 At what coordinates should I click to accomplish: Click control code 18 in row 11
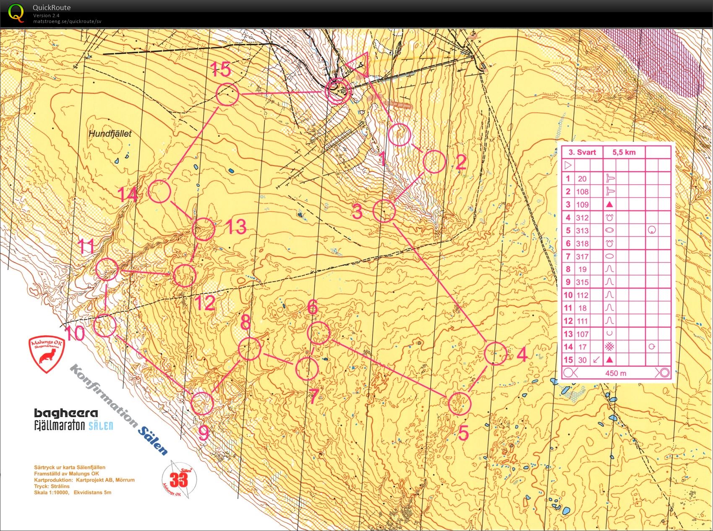[582, 308]
